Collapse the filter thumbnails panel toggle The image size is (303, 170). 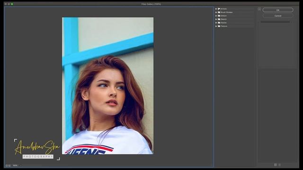(x=259, y=9)
